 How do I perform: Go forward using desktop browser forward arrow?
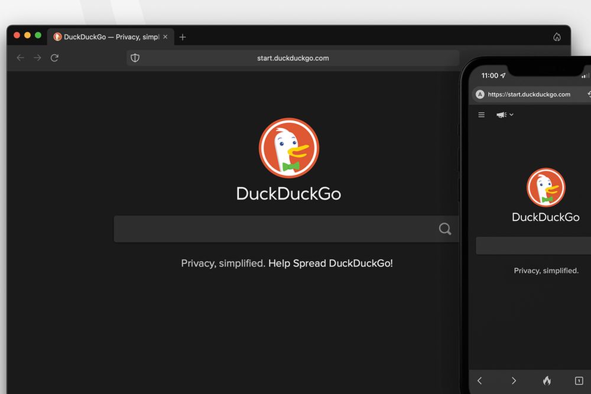[x=37, y=58]
